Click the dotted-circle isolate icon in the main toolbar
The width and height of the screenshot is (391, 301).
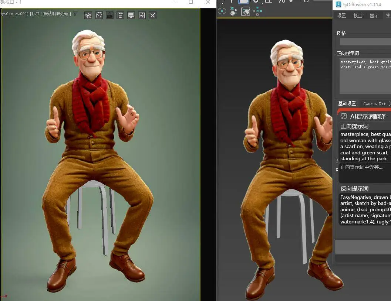(222, 11)
